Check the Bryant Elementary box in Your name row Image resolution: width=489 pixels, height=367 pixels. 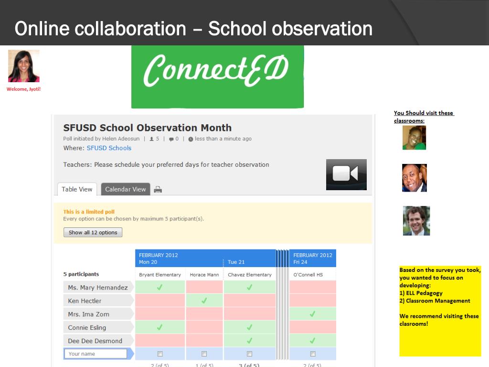tap(160, 354)
